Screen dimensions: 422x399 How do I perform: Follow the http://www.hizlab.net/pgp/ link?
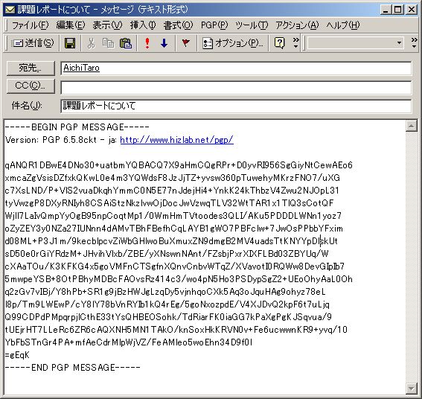177,140
